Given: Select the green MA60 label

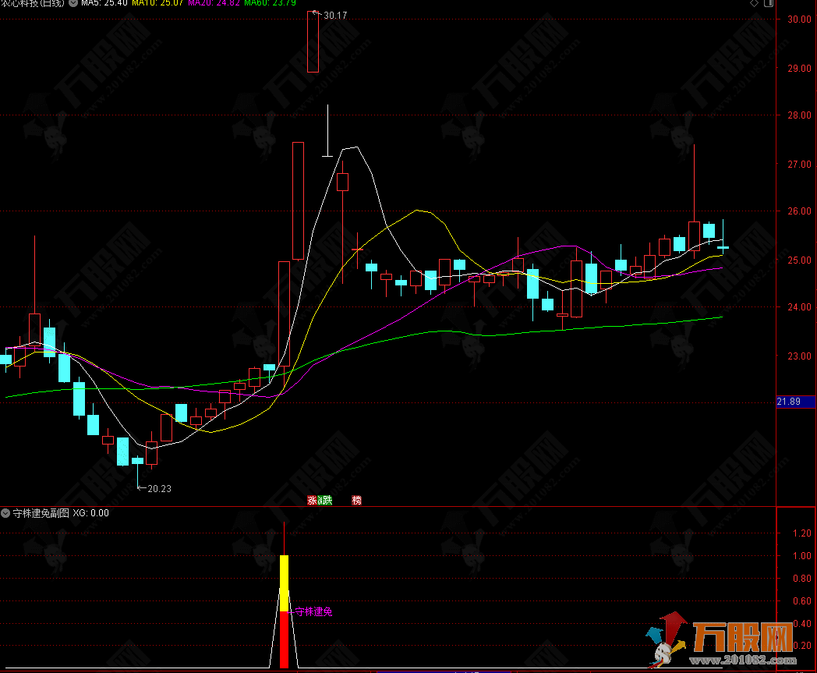Looking at the screenshot, I should [x=270, y=4].
